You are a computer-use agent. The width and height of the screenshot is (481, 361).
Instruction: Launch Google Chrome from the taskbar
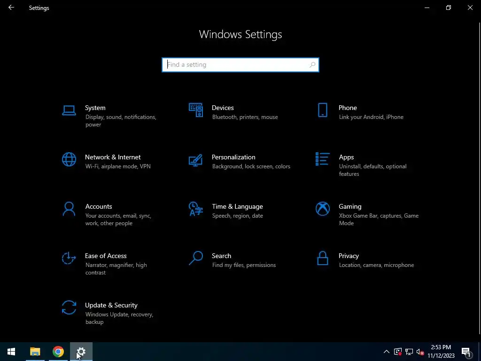coord(58,352)
